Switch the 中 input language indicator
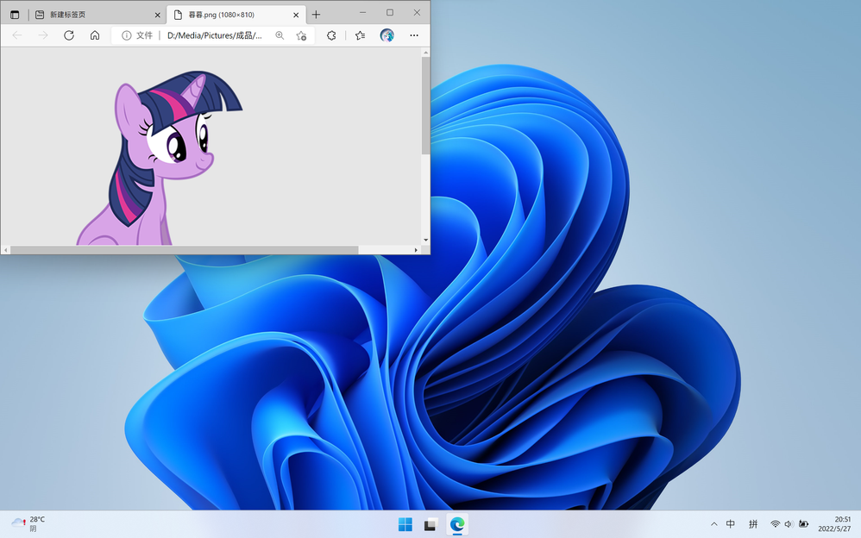The height and width of the screenshot is (538, 861). point(731,524)
